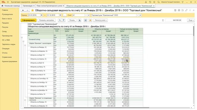Collapse the Основной склад group

pyautogui.click(x=23, y=42)
